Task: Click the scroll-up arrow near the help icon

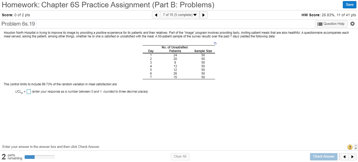Action: click(356, 145)
